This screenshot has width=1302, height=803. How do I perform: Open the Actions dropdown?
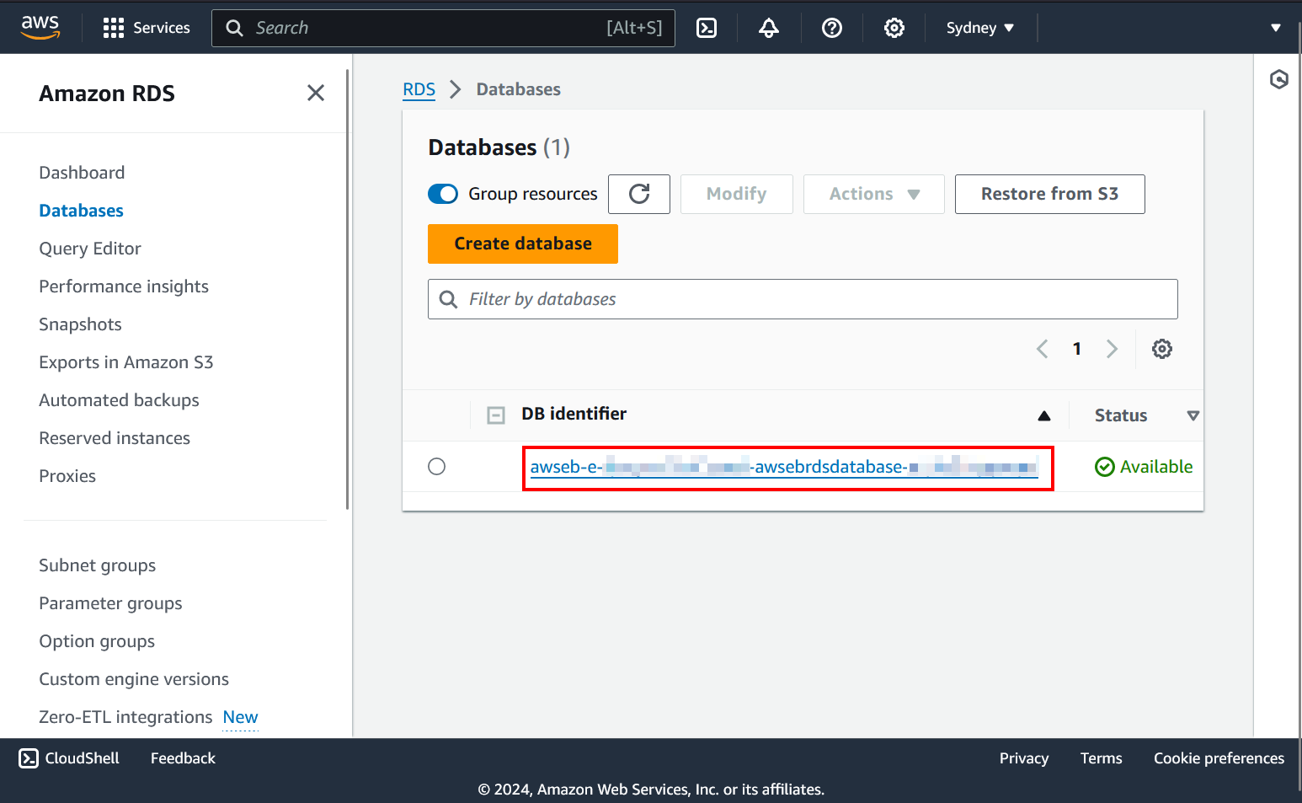(872, 194)
